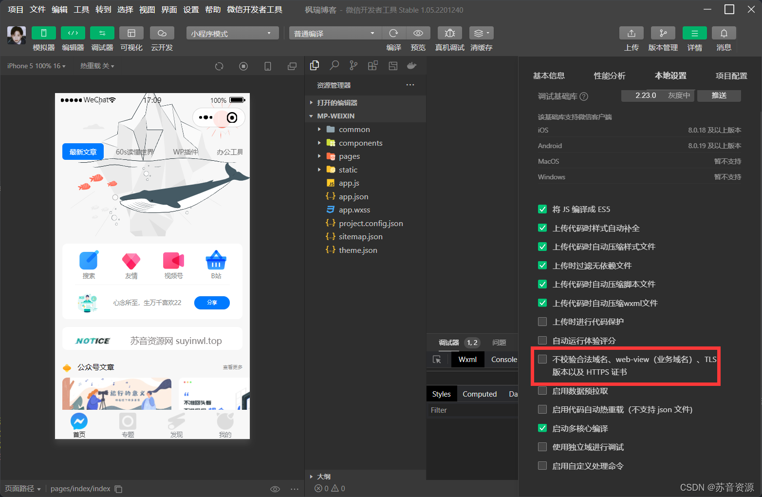Viewport: 762px width, 497px height.
Task: Open project.config.json file
Action: coord(371,223)
